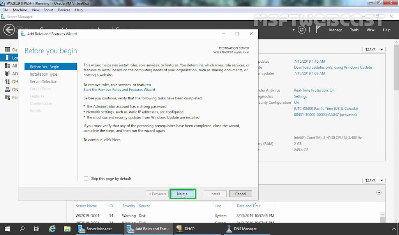The width and height of the screenshot is (399, 235).
Task: Check Skip this page by default
Action: pos(86,179)
